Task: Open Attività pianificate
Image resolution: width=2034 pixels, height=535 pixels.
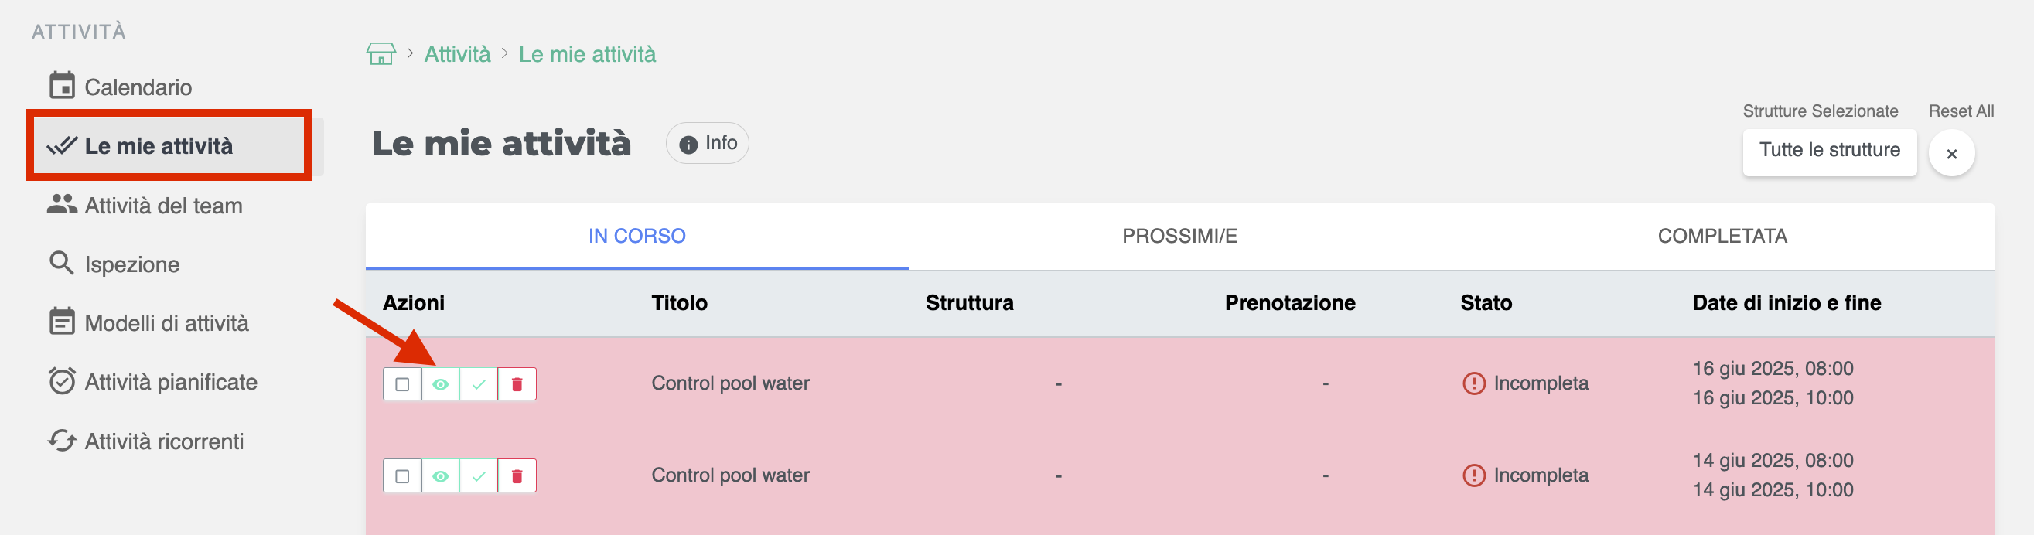Action: pyautogui.click(x=171, y=382)
